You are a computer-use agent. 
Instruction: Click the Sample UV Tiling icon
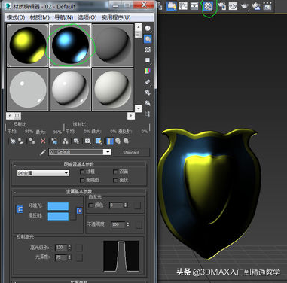pyautogui.click(x=148, y=60)
